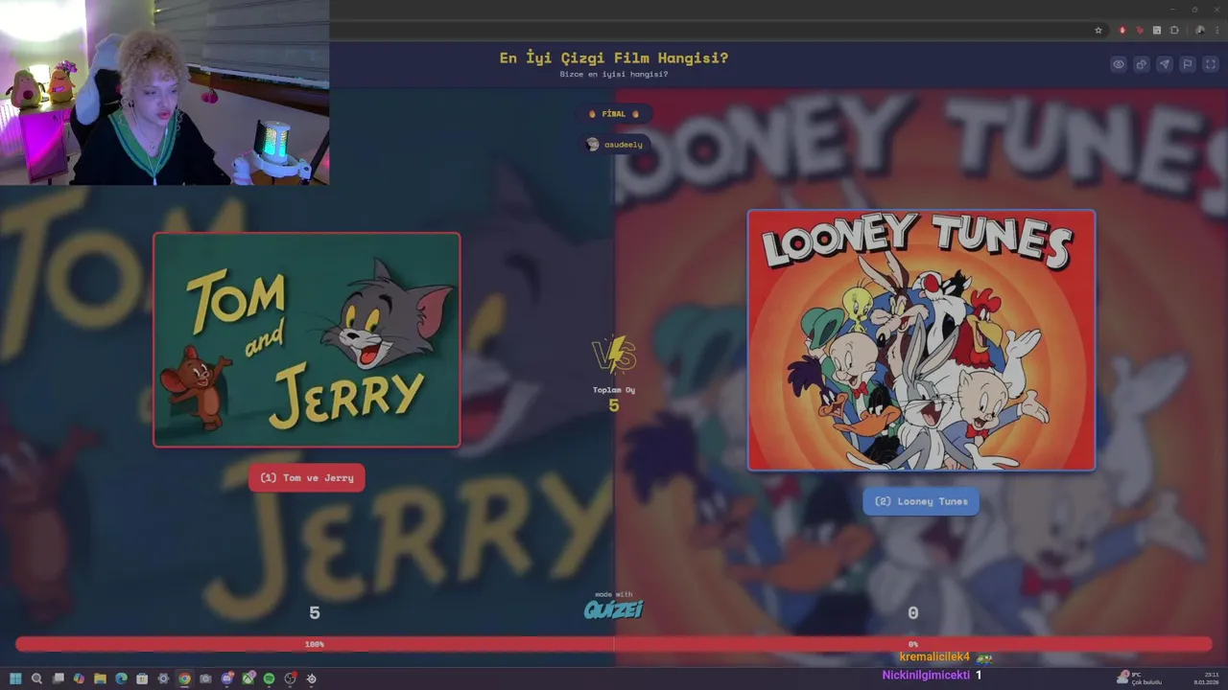Click the Nickinilgimicekti chat username
The width and height of the screenshot is (1228, 690).
tap(926, 676)
